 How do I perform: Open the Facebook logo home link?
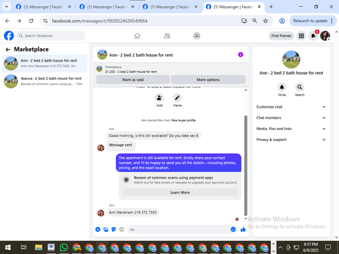[9, 36]
